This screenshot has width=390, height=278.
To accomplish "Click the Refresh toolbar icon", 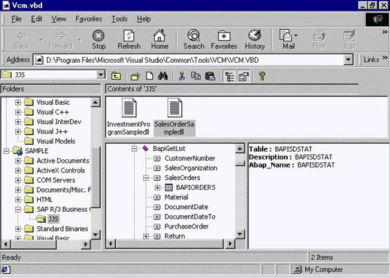I will [x=129, y=39].
